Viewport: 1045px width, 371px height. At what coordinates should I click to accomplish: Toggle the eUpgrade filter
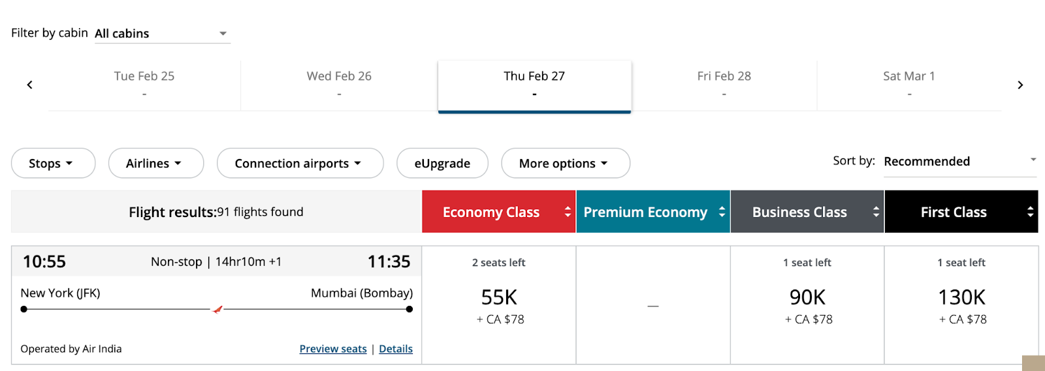click(442, 163)
